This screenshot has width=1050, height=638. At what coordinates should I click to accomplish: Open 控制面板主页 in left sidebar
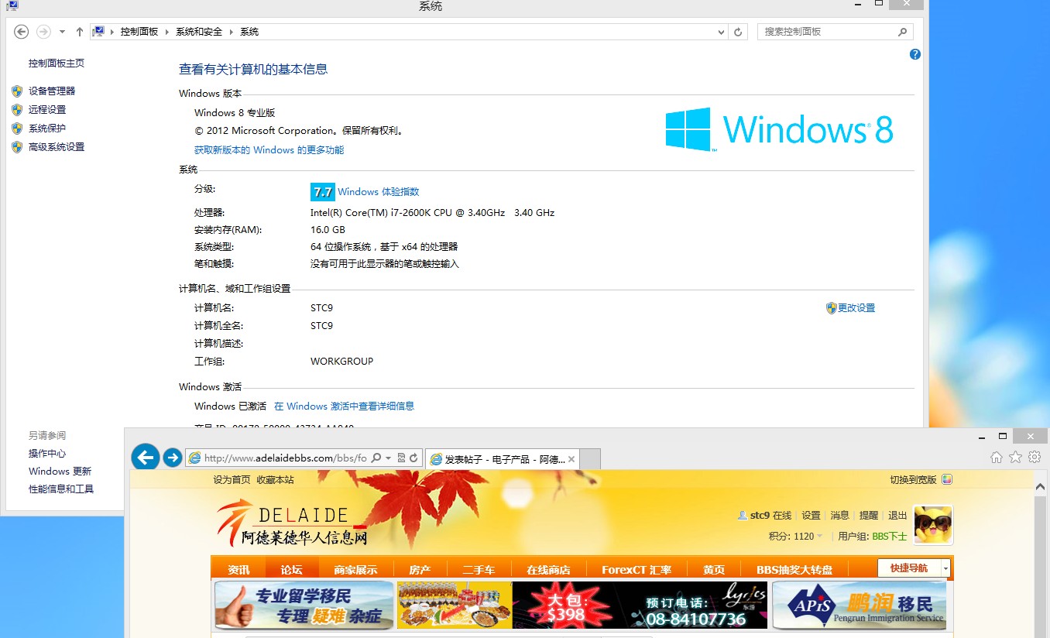pos(57,63)
